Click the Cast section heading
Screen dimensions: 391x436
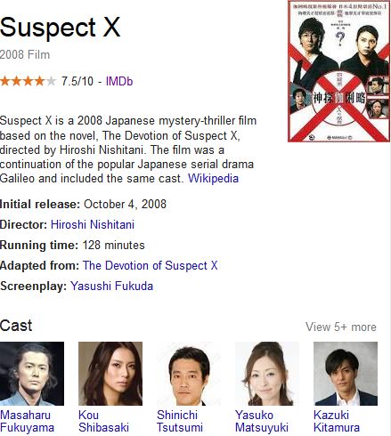click(x=16, y=326)
